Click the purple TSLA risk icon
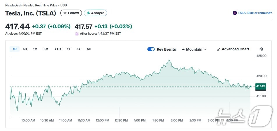This screenshot has width=277, height=131. coord(235,13)
